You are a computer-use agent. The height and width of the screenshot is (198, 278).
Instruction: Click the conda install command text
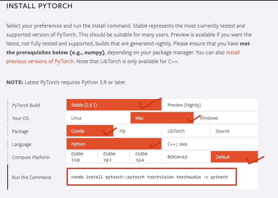(149, 177)
